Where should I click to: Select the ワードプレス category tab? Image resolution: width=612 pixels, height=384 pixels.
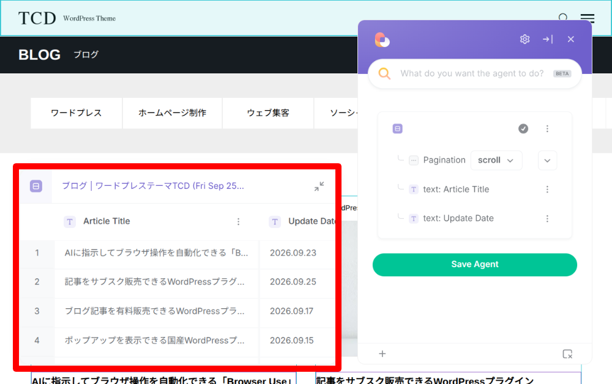tap(76, 113)
